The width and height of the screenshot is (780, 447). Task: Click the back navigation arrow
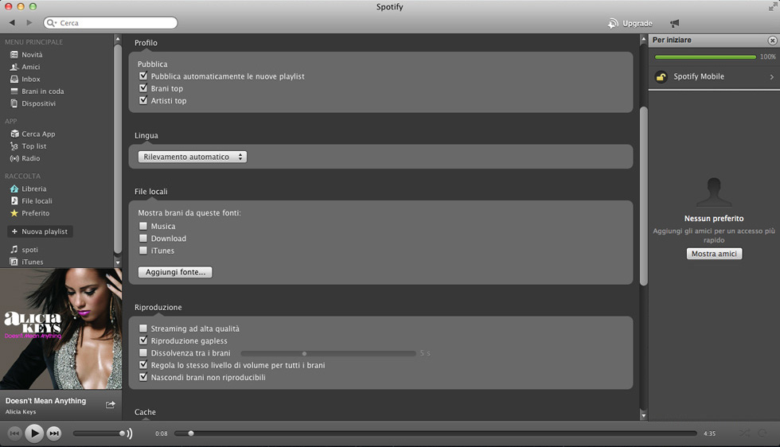12,23
